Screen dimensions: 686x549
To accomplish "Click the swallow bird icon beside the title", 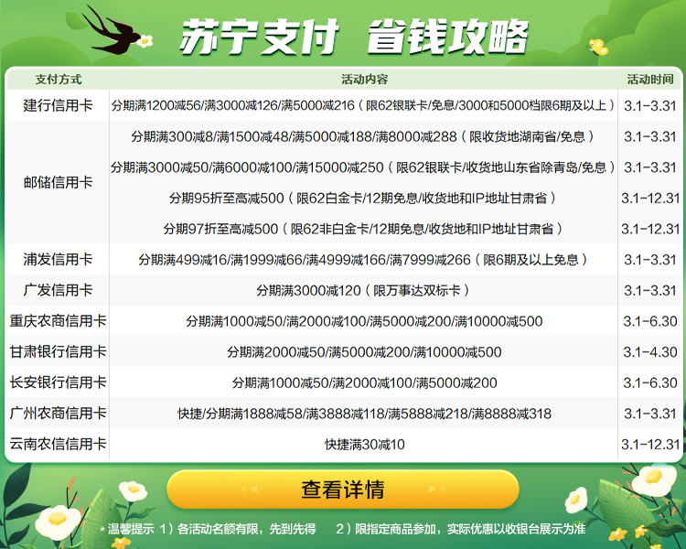I will point(114,28).
